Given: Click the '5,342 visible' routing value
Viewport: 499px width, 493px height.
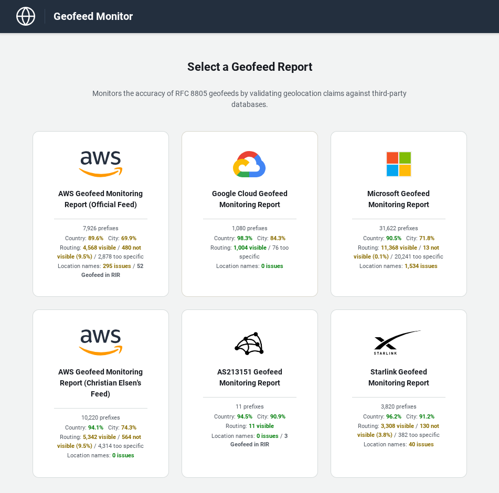Looking at the screenshot, I should click(99, 437).
